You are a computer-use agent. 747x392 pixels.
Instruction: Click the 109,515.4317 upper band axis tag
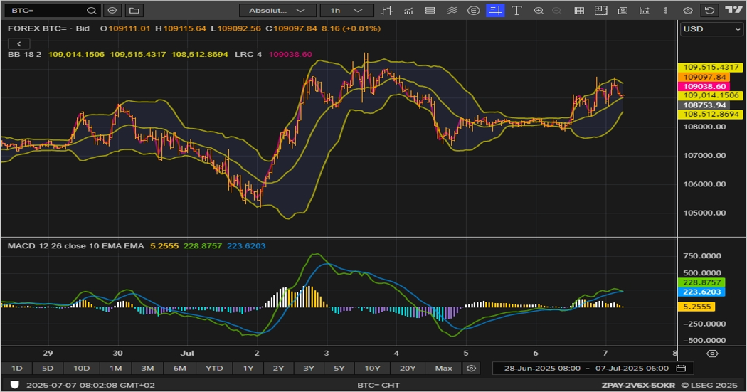[711, 67]
